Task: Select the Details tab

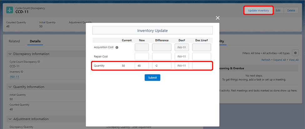Action: tap(35, 41)
